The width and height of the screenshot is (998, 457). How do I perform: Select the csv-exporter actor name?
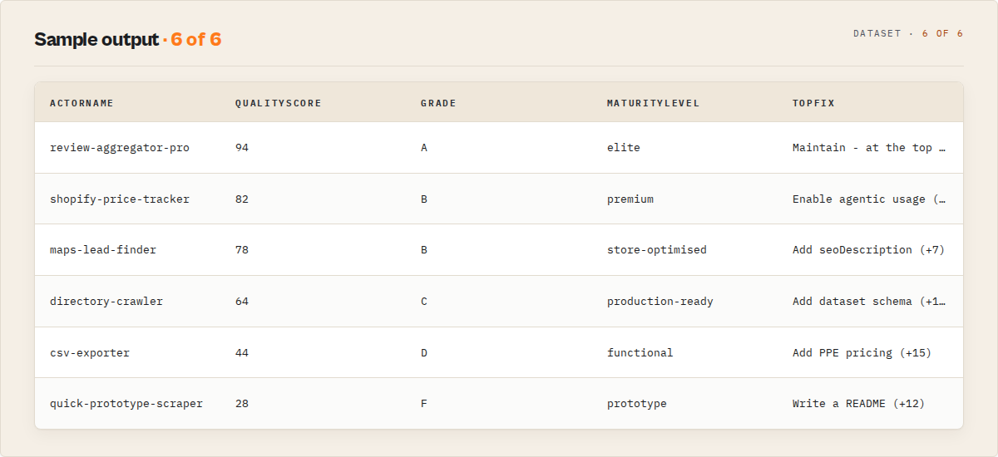[90, 353]
